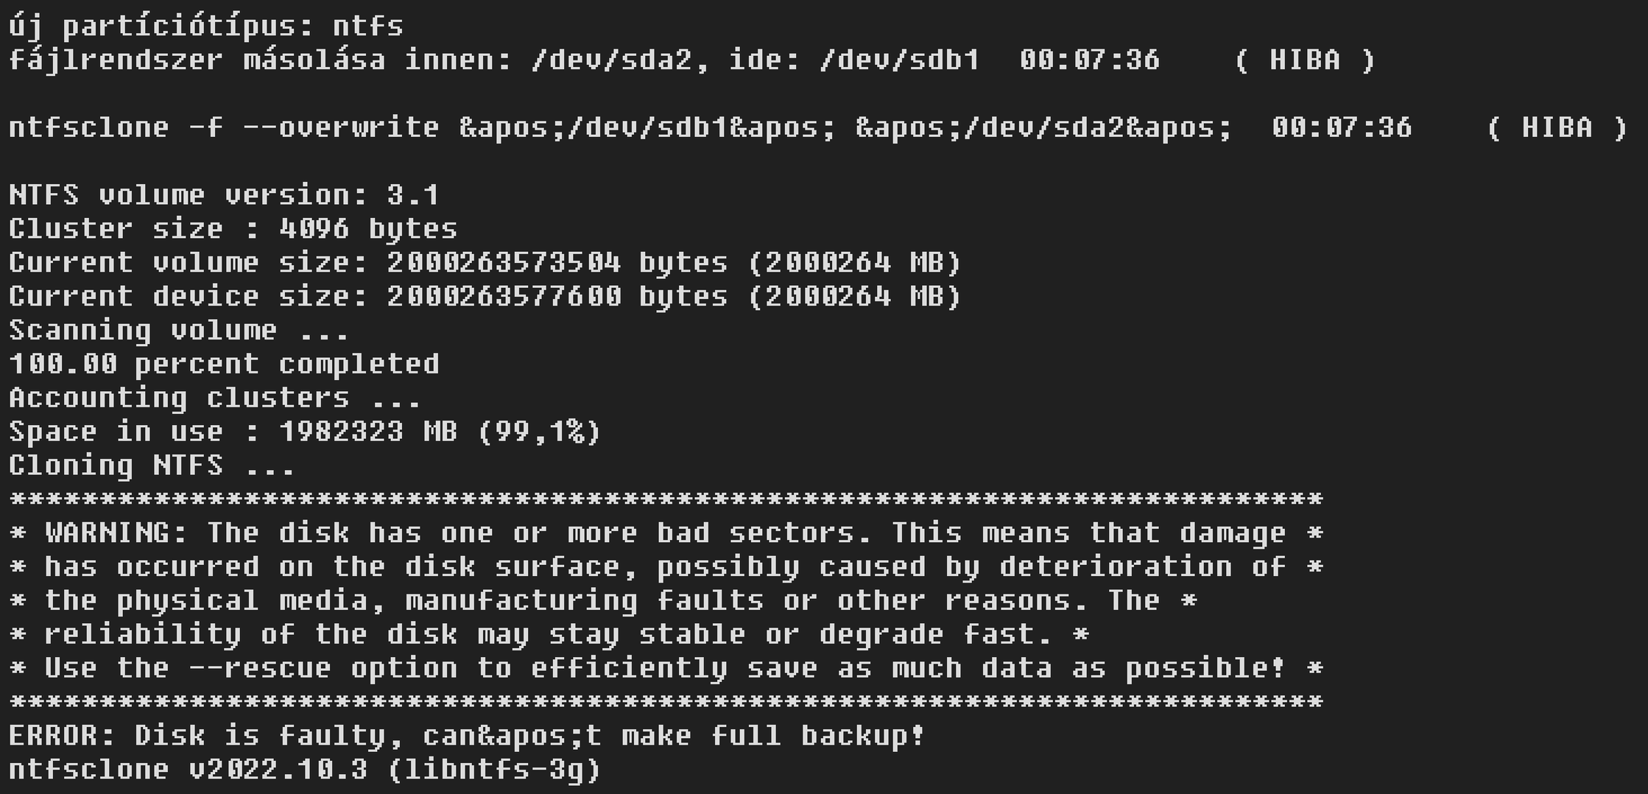This screenshot has width=1648, height=794.
Task: Click the HIBA status on the ntfsclone line
Action: 1556,128
